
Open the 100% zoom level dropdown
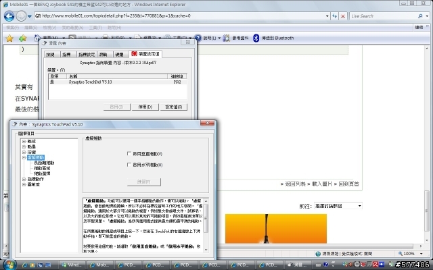click(421, 254)
